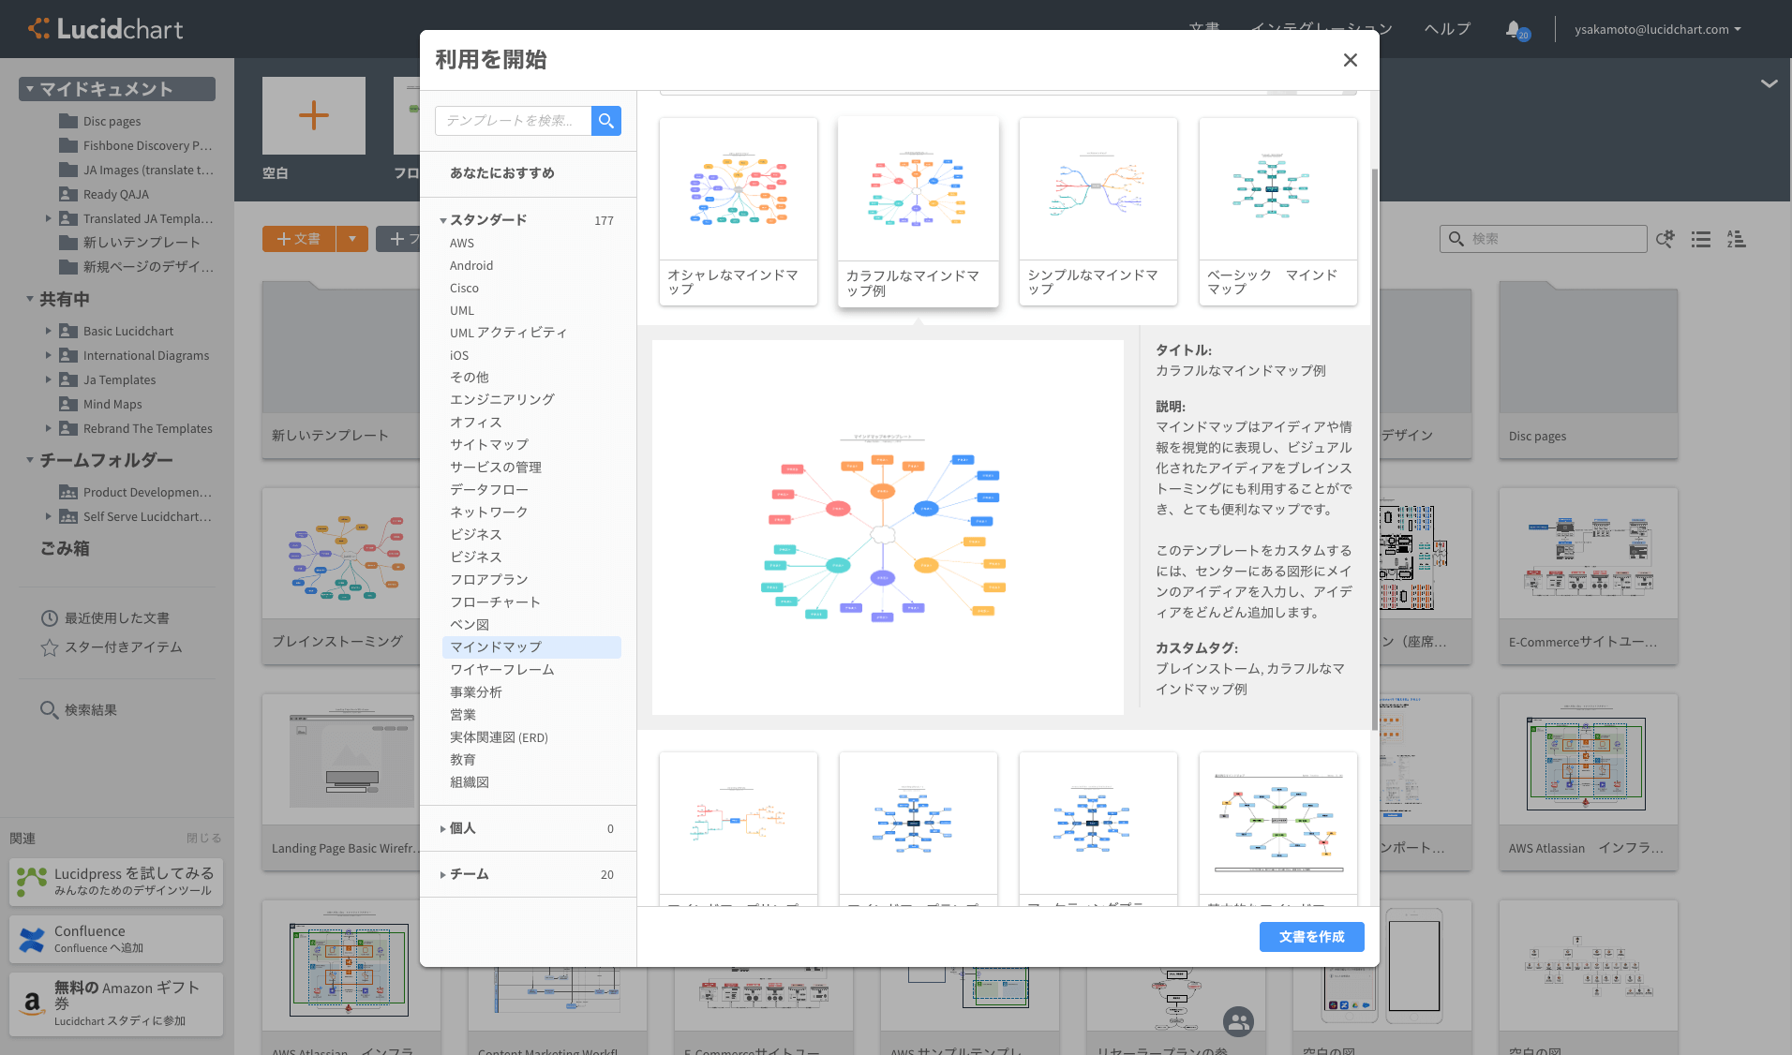Click the advanced search settings icon
This screenshot has height=1055, width=1792.
(x=1665, y=240)
